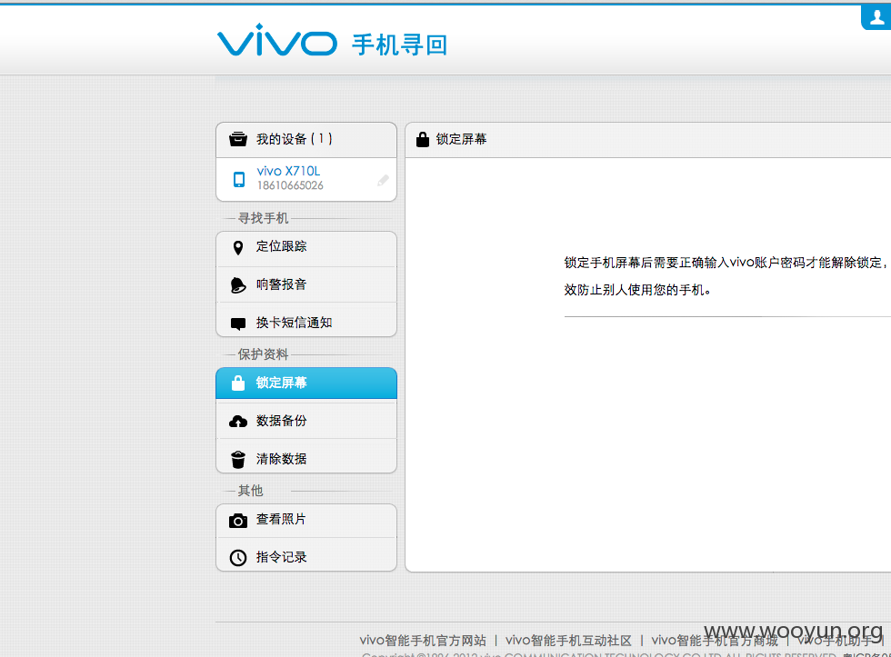
Task: Select device name vivo X710L
Action: [x=288, y=171]
